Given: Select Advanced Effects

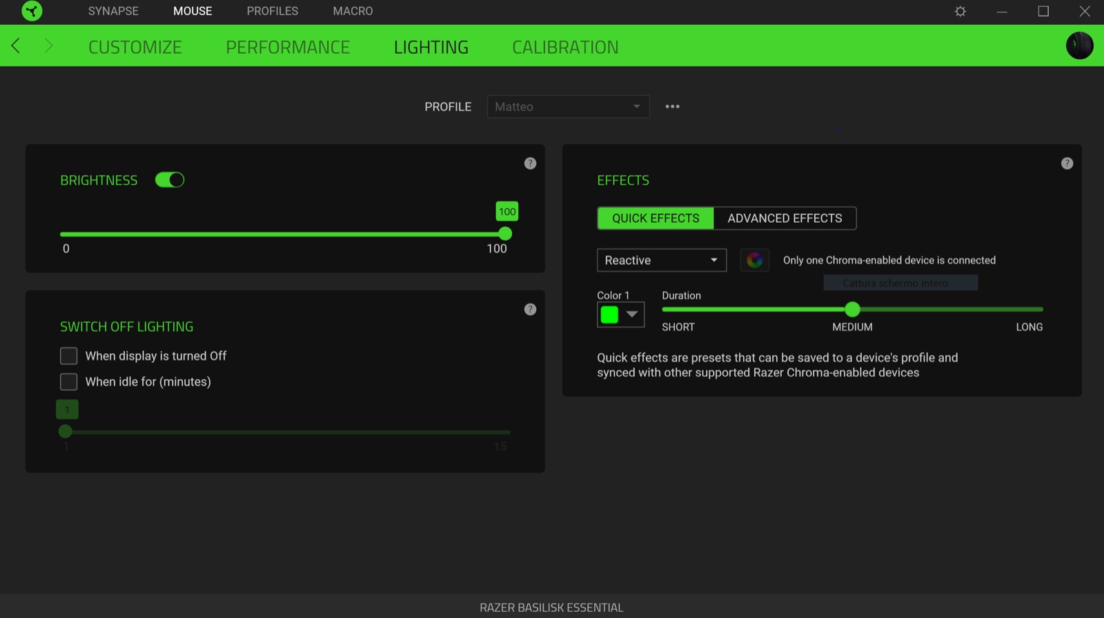Looking at the screenshot, I should tap(785, 218).
